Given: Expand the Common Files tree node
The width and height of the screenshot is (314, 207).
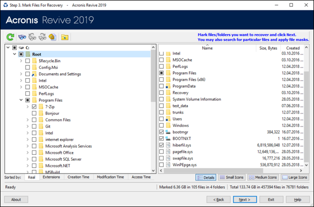Looking at the screenshot, I should click(27, 119).
